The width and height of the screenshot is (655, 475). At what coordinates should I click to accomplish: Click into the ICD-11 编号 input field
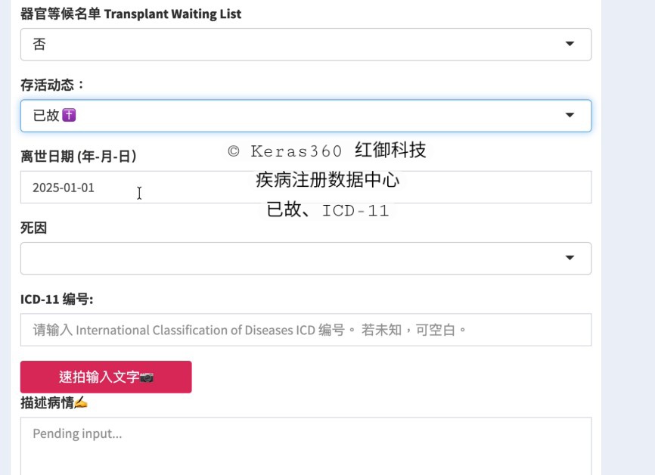click(306, 331)
